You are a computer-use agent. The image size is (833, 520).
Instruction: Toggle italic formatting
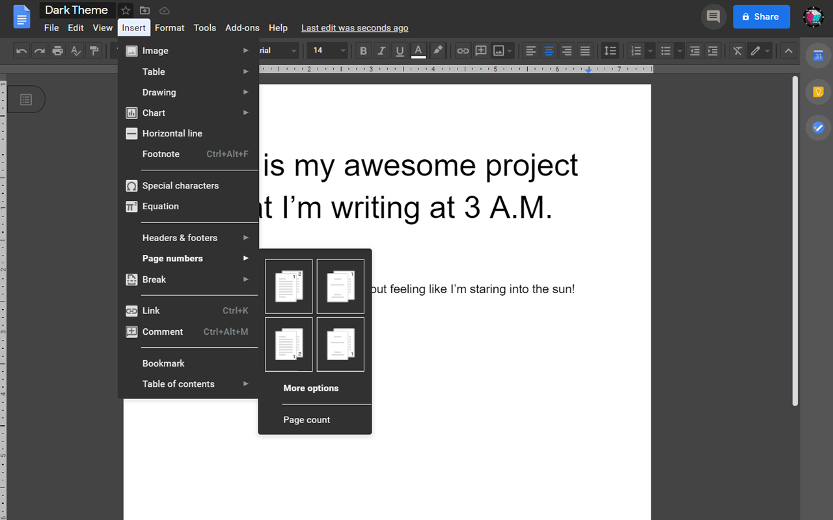[x=381, y=50]
